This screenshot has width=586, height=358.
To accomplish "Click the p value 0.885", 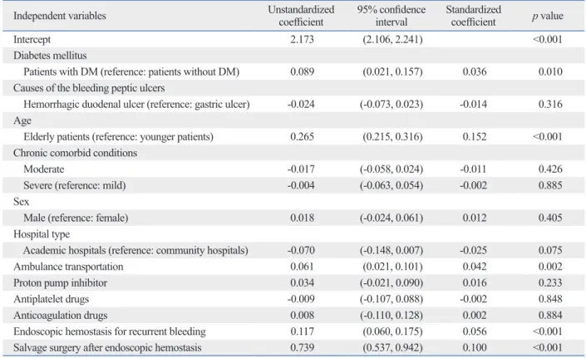I will (550, 185).
